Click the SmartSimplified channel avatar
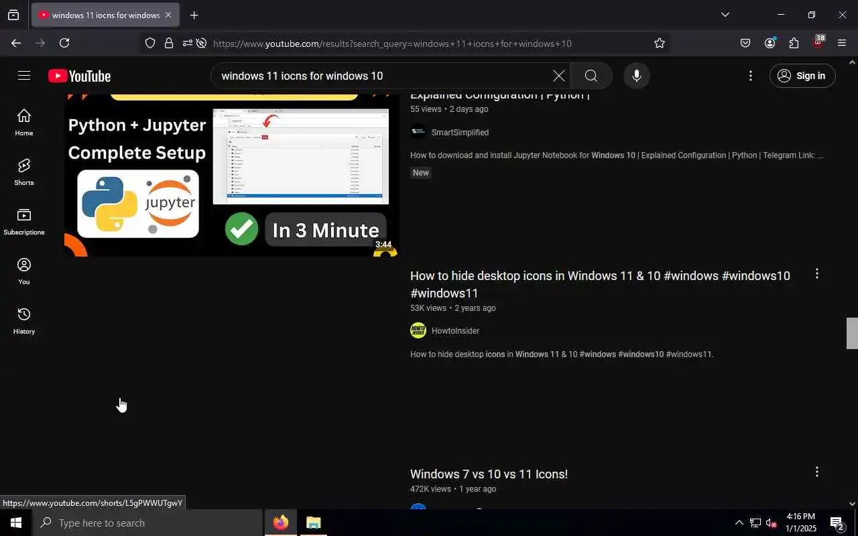 (418, 132)
